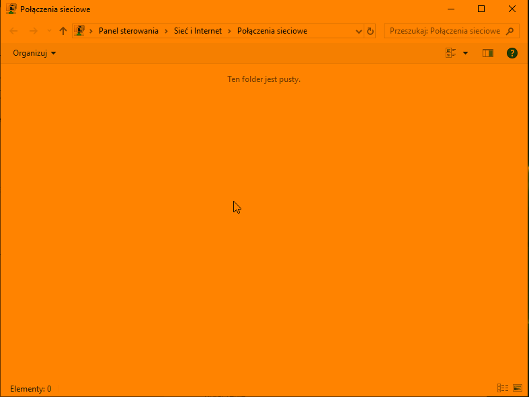
Task: Expand the view options dropdown arrow
Action: coord(465,53)
